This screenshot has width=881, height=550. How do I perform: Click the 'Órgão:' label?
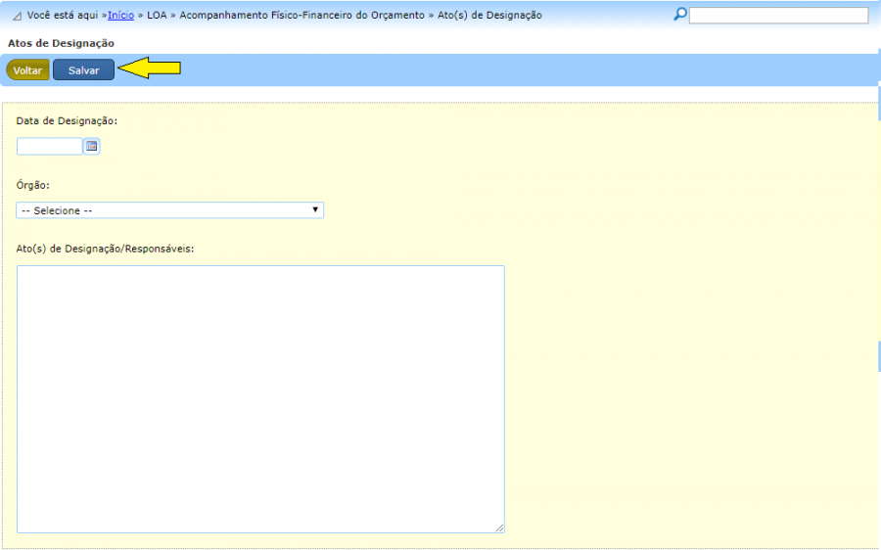(32, 185)
